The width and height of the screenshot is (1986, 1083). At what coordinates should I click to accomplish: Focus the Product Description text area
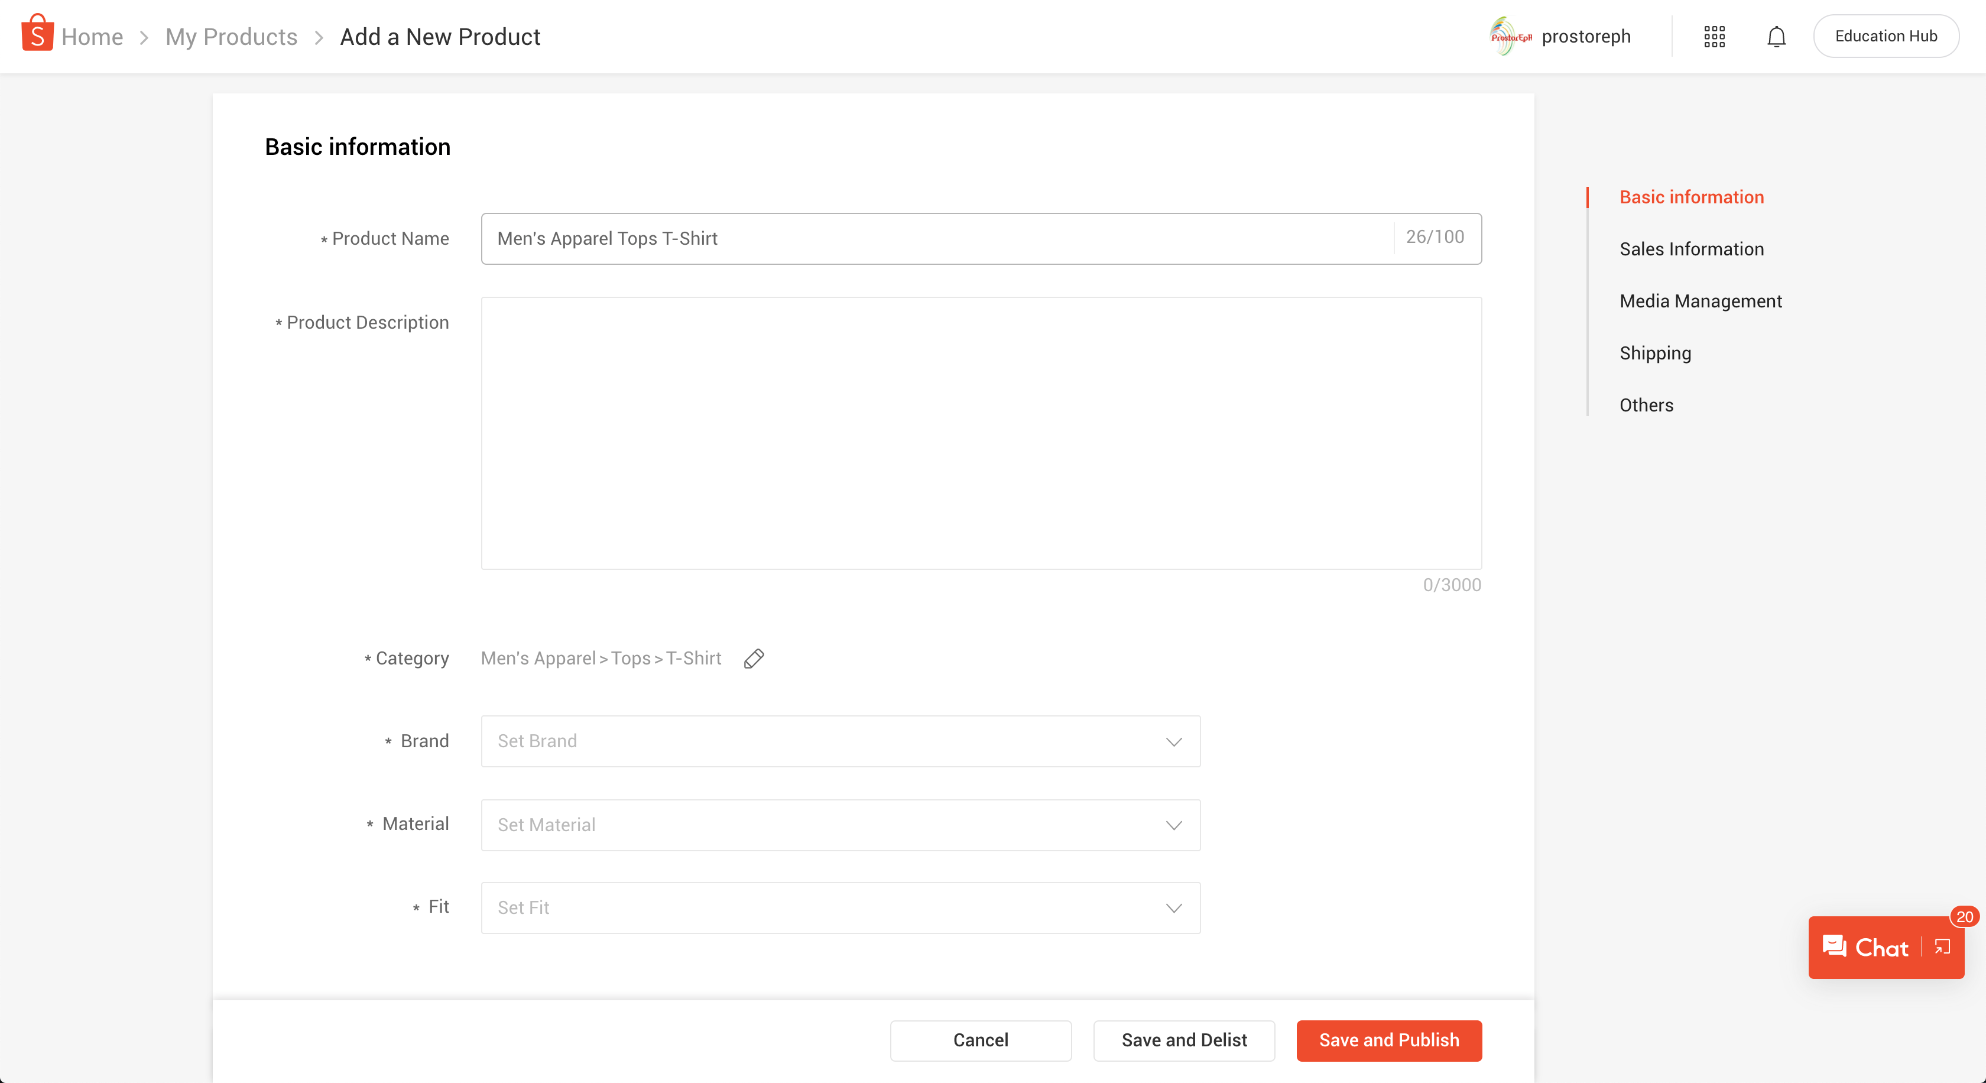pyautogui.click(x=981, y=432)
